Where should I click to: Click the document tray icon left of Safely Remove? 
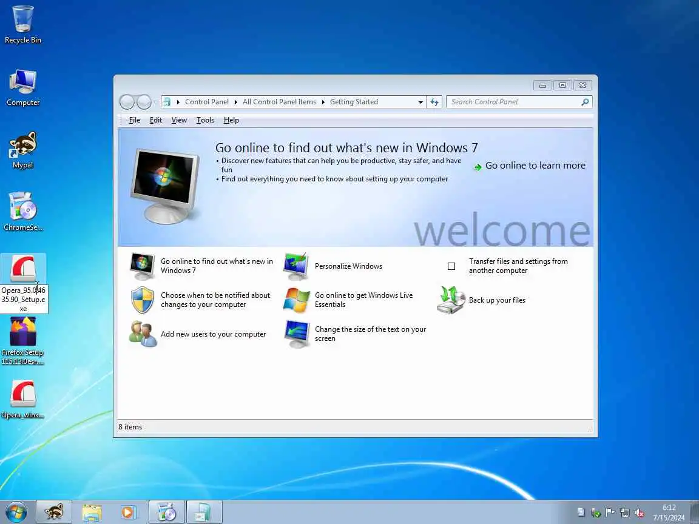pyautogui.click(x=581, y=512)
